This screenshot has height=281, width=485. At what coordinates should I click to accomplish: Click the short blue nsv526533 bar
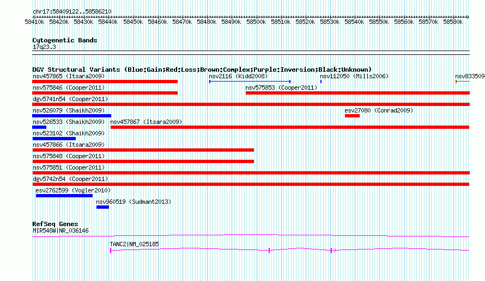pos(39,127)
